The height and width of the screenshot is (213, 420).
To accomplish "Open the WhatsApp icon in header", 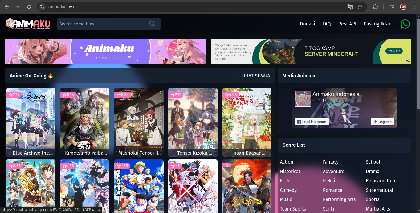I will tap(405, 24).
